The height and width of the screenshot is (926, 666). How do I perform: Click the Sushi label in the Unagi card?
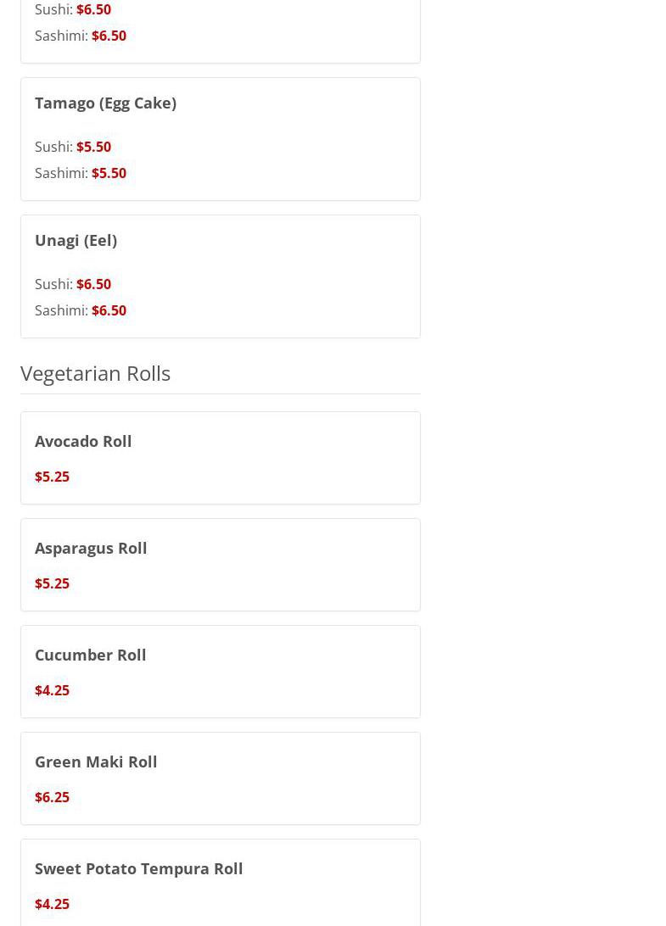53,284
